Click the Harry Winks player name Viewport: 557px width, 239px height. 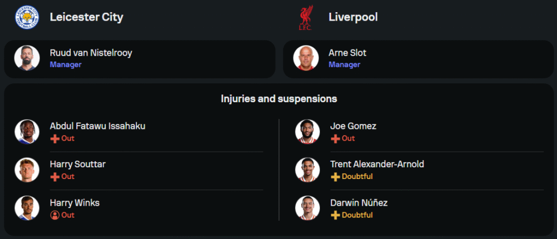click(75, 203)
